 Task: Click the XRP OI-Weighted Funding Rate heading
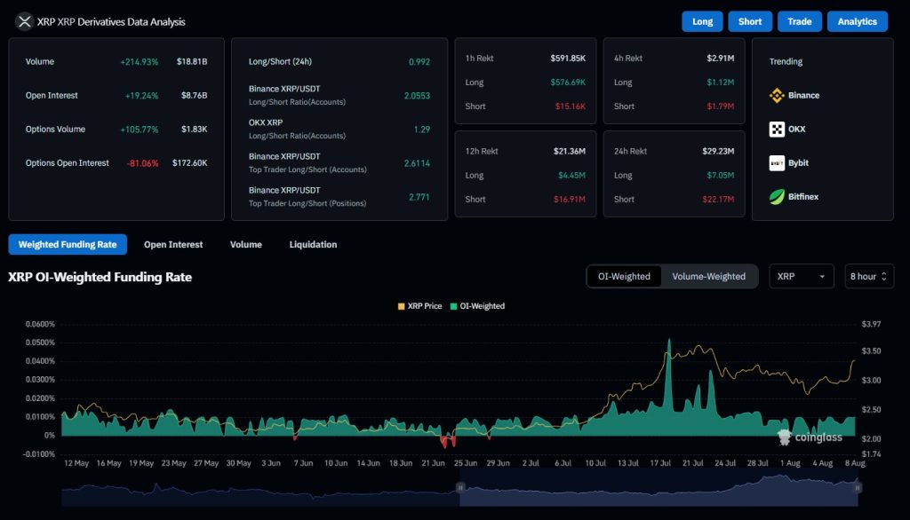click(100, 277)
